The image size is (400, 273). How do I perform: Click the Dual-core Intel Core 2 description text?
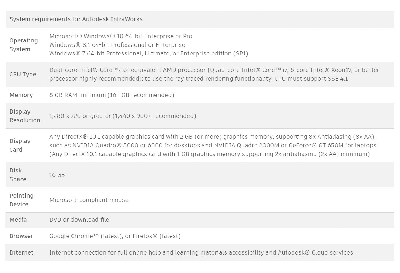tap(214, 74)
